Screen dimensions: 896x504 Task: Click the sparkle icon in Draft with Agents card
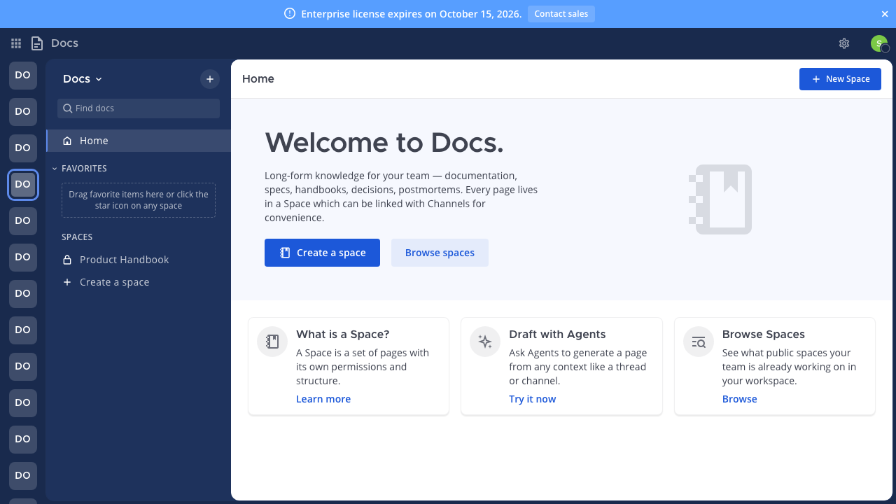click(x=485, y=342)
